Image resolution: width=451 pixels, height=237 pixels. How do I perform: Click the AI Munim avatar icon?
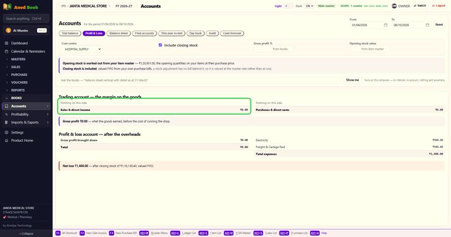8,30
